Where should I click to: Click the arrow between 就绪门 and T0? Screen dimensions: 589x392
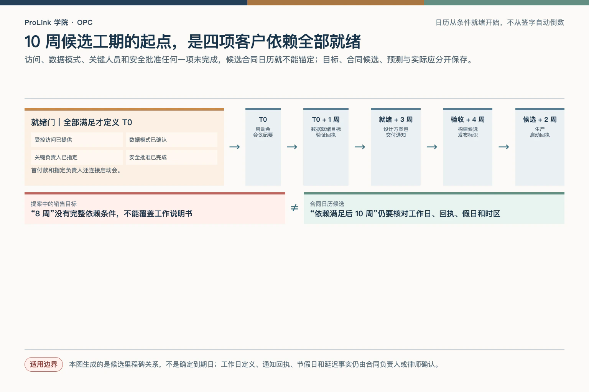(x=235, y=147)
